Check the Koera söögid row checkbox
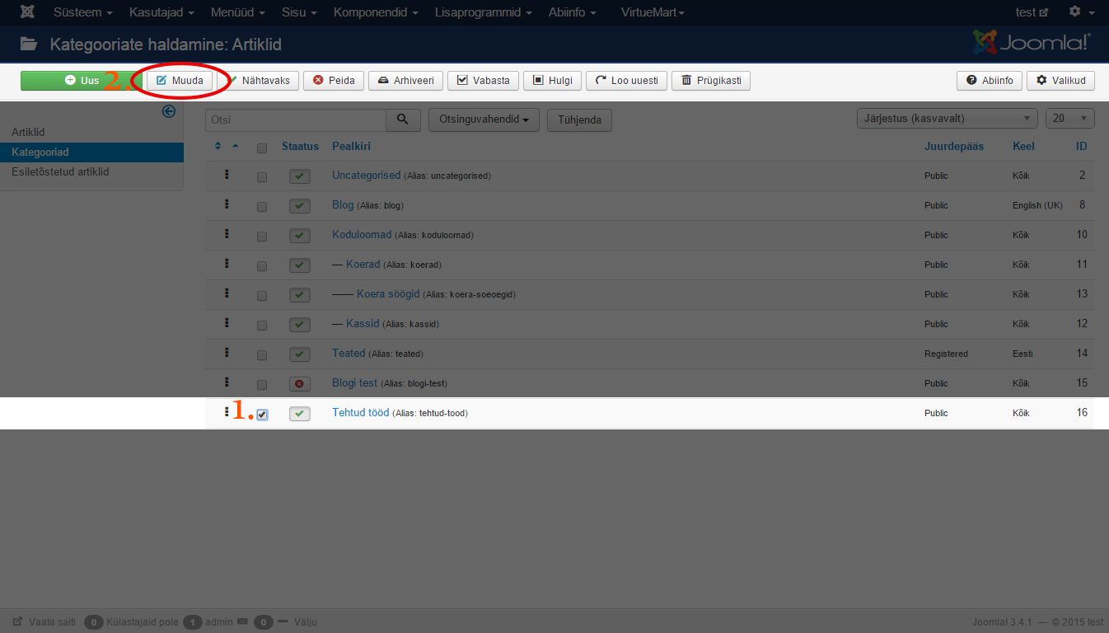1109x633 pixels. (x=262, y=296)
